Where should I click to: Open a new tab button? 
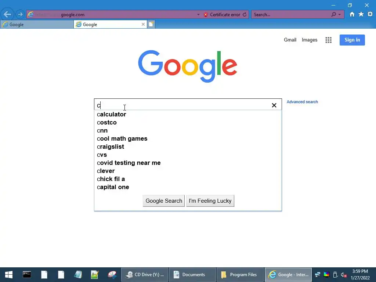[151, 24]
